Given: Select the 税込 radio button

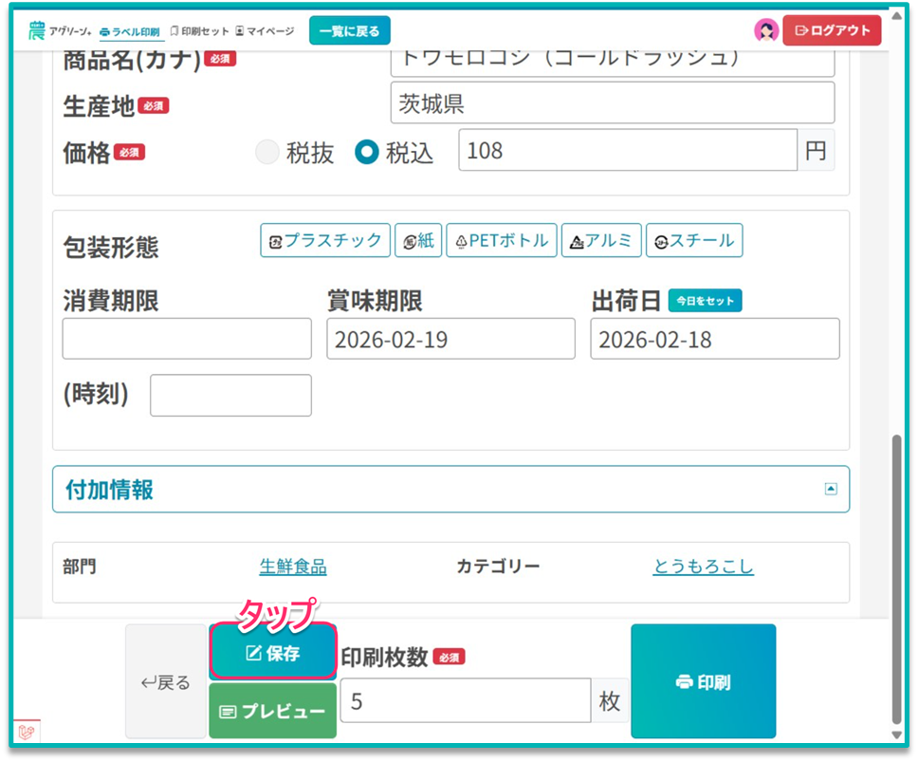Looking at the screenshot, I should (x=367, y=152).
